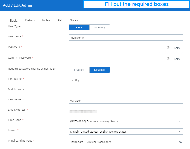Screen dimensions: 190x149
Task: Open the Locale dropdown list
Action: (x=126, y=132)
